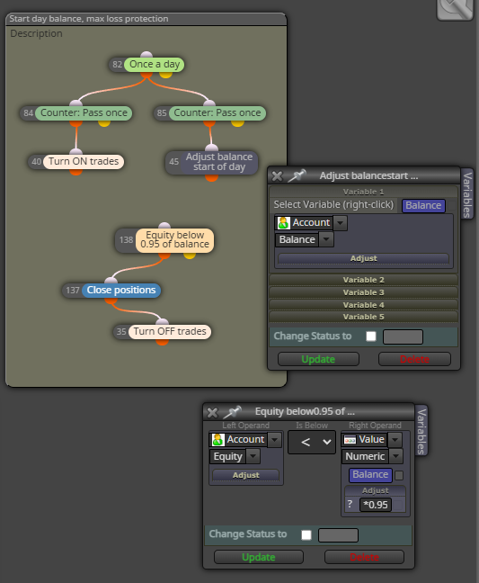
Task: Pin the Adjust balancestart panel
Action: click(x=297, y=175)
